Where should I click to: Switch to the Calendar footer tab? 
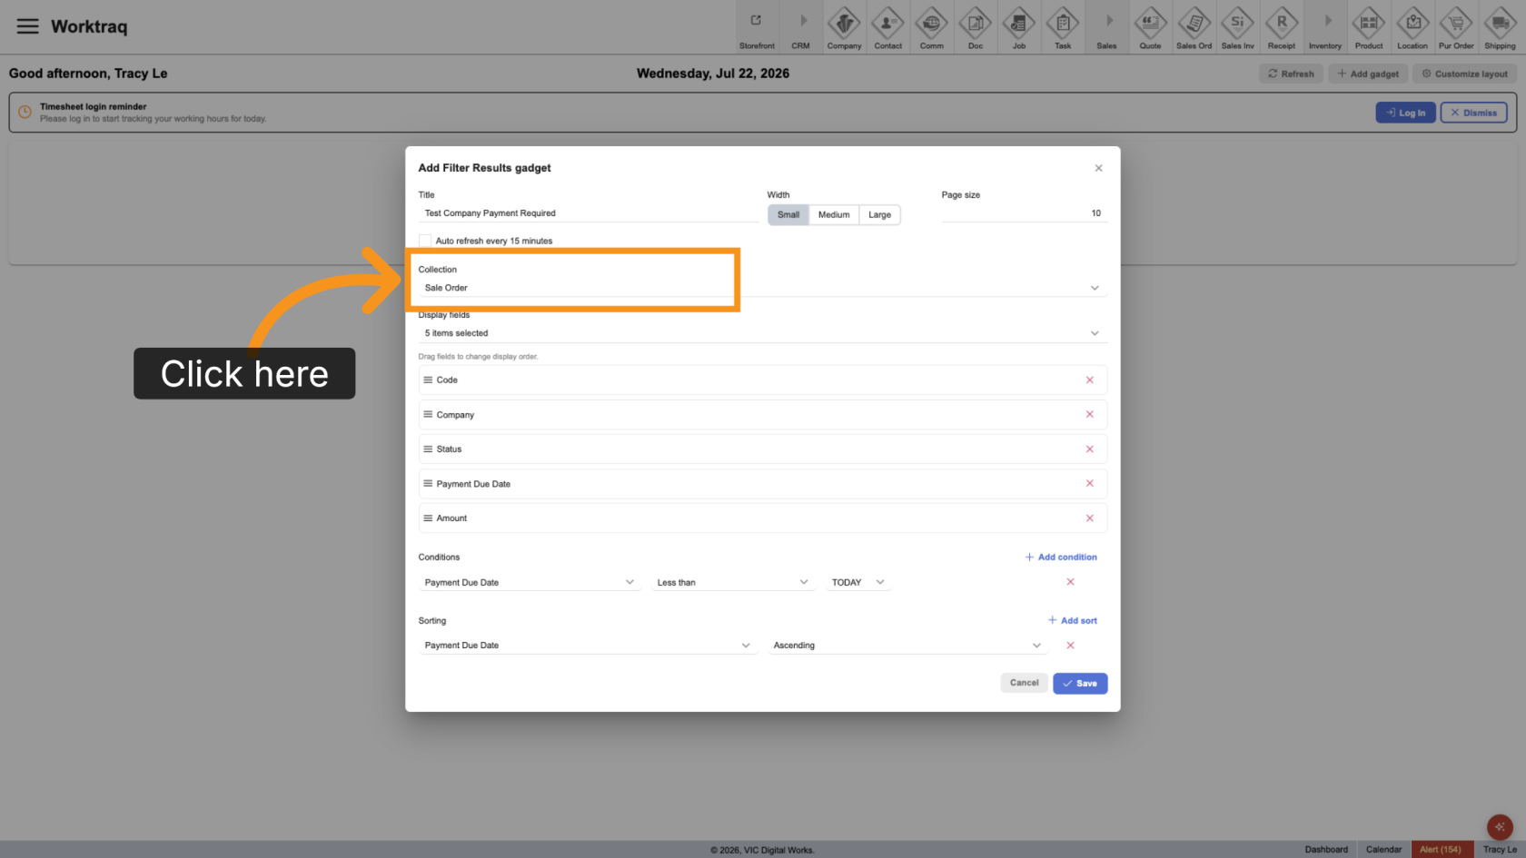coord(1383,850)
